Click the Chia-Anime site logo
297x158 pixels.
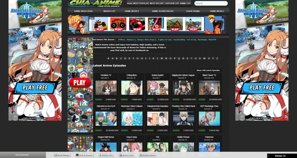pyautogui.click(x=96, y=3)
